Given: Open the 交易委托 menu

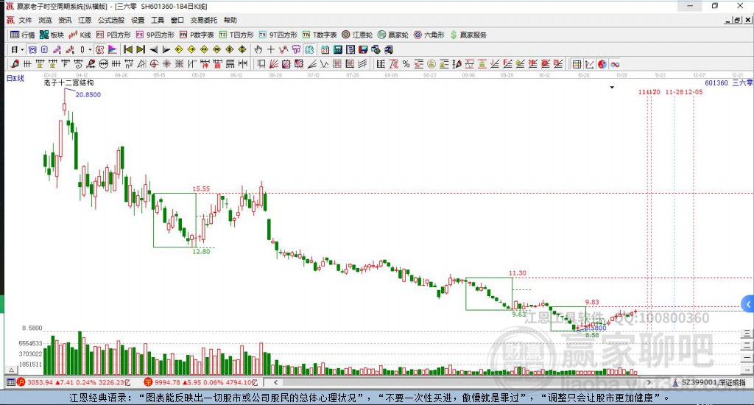Looking at the screenshot, I should click(x=203, y=20).
